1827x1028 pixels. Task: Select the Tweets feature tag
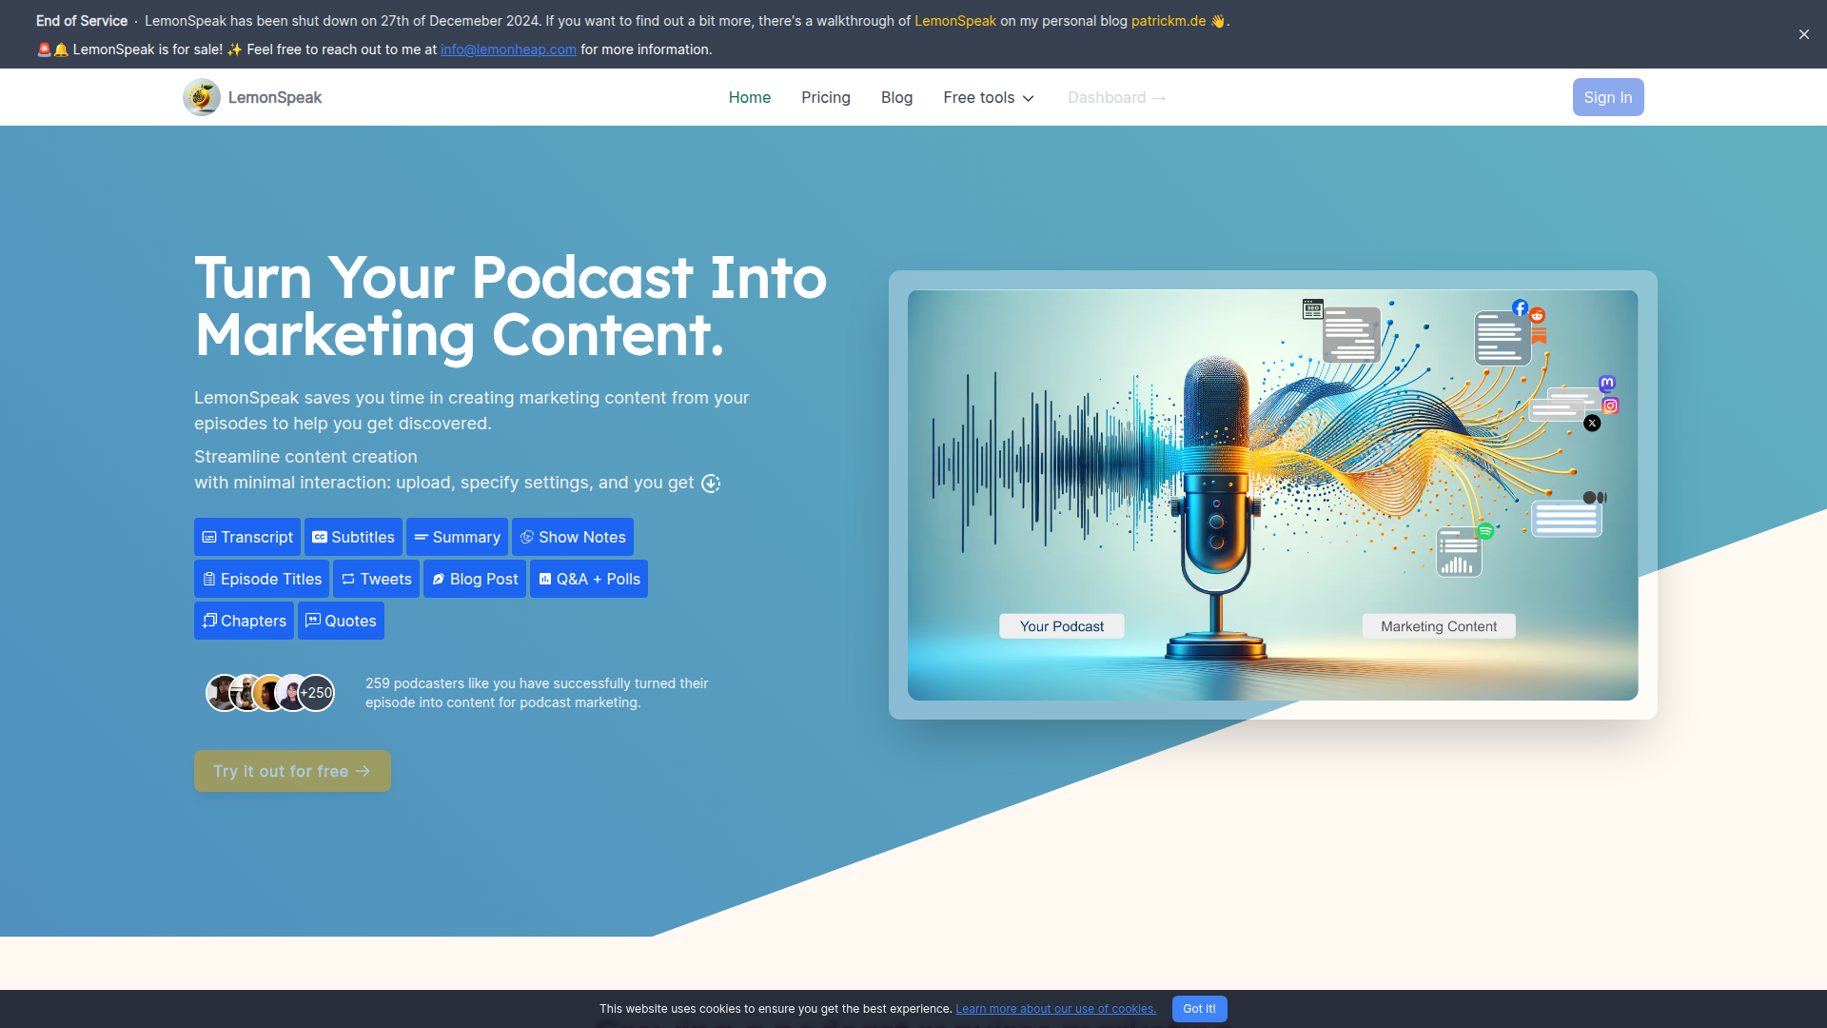(376, 579)
